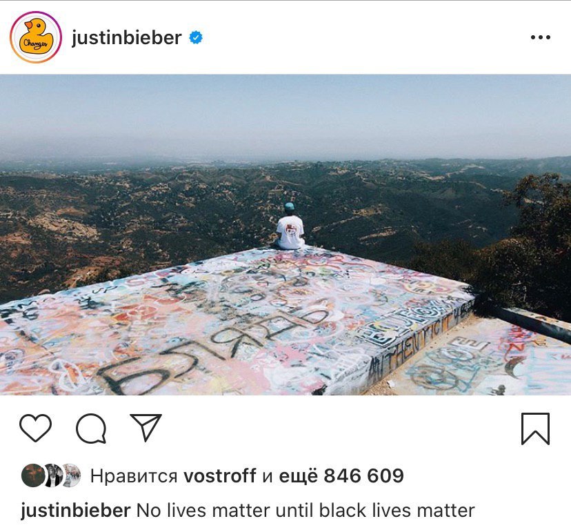View the other 846 609 likes
This screenshot has width=571, height=530.
341,475
